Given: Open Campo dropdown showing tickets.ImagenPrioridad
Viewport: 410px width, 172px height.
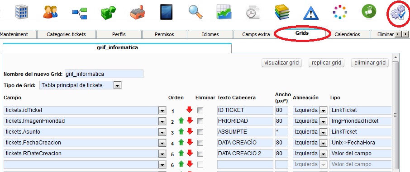Looking at the screenshot, I should 162,121.
